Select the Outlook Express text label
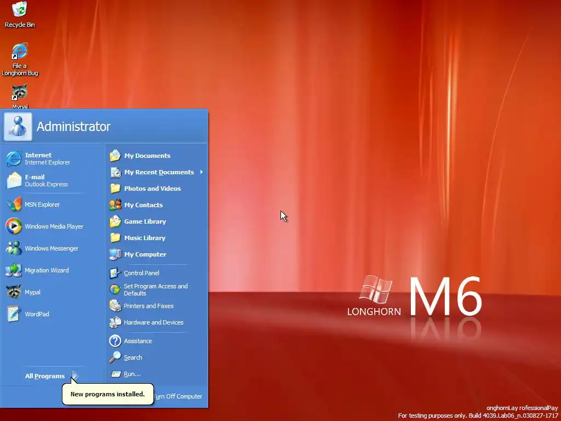Screen dimensions: 561x421 tap(46, 184)
